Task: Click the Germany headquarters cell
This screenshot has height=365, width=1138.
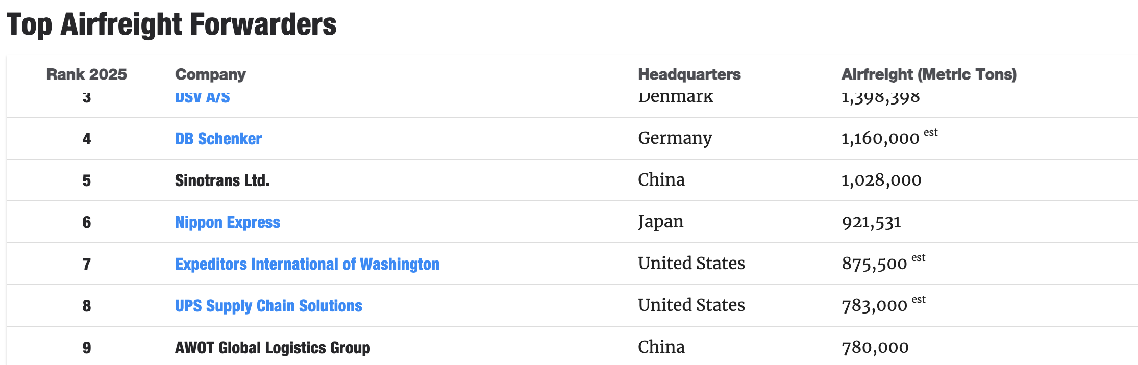Action: [x=675, y=138]
